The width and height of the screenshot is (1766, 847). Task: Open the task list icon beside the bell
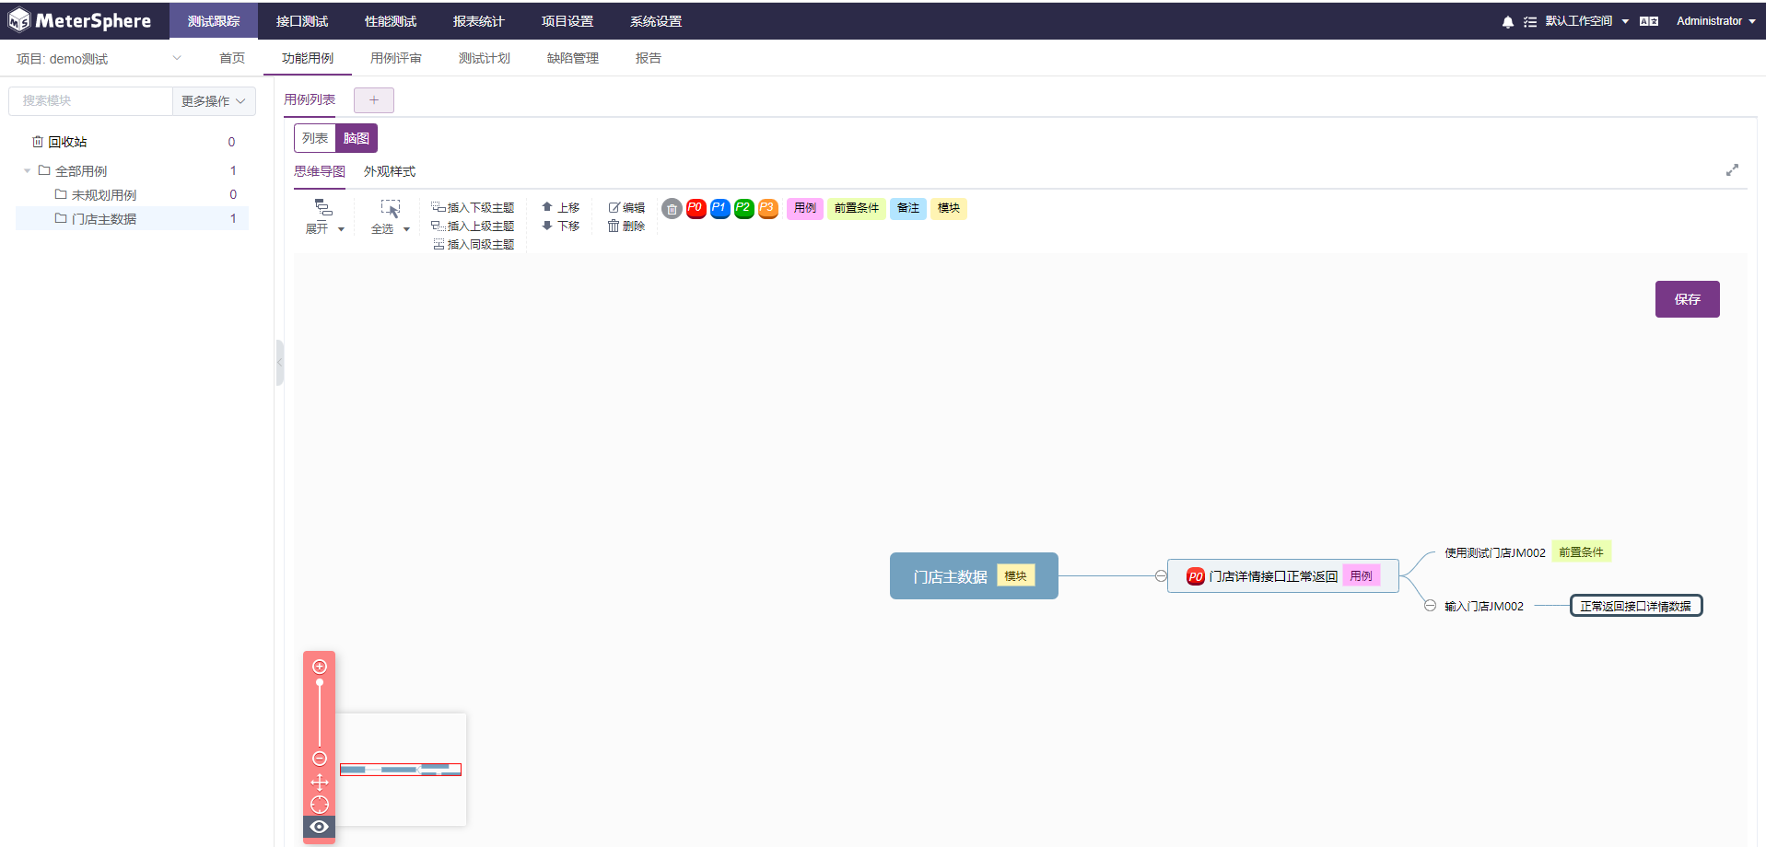1530,21
